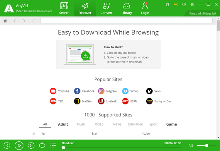Viewport: 220px width, 151px height.
Task: Click the orange key activation icon
Action: tap(176, 4)
